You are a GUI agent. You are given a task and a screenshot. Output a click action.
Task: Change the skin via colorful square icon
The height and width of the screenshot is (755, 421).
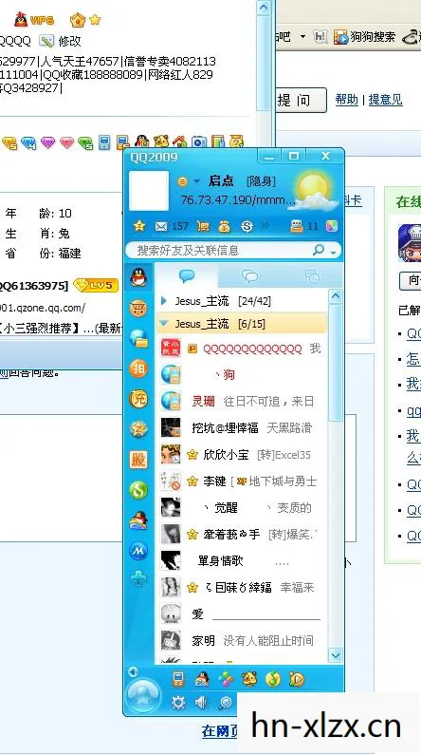[x=332, y=226]
